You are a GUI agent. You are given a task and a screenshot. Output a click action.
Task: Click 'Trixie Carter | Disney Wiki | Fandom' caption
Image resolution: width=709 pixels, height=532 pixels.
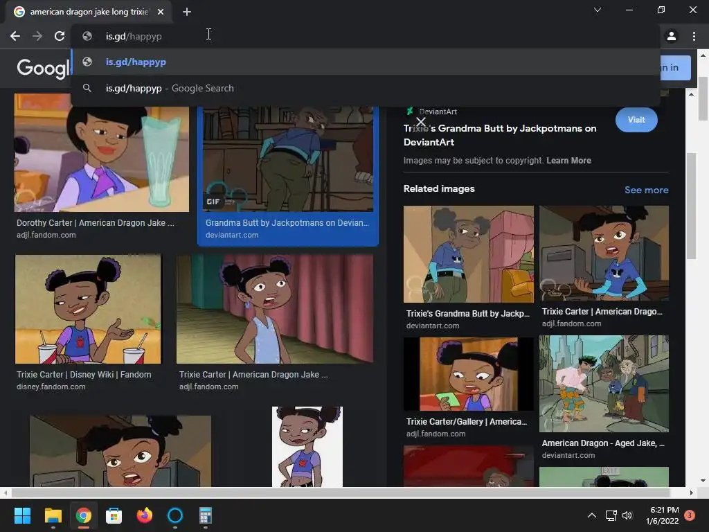[84, 375]
